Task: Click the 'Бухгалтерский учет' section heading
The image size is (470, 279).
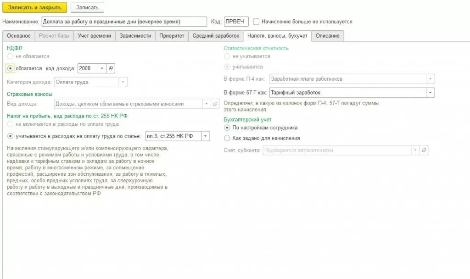Action: coord(247,120)
